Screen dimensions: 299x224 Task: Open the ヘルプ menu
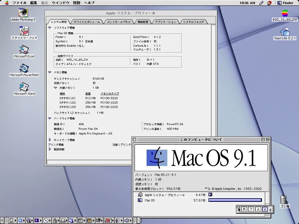click(x=89, y=3)
